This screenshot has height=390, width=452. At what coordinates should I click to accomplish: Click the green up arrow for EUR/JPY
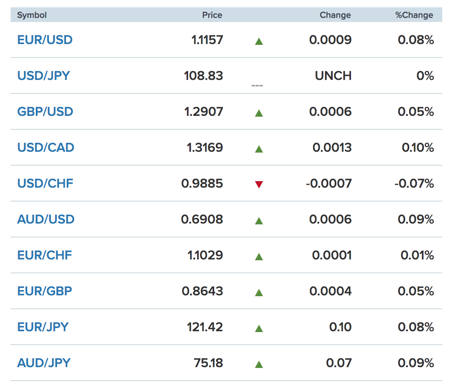click(x=259, y=328)
